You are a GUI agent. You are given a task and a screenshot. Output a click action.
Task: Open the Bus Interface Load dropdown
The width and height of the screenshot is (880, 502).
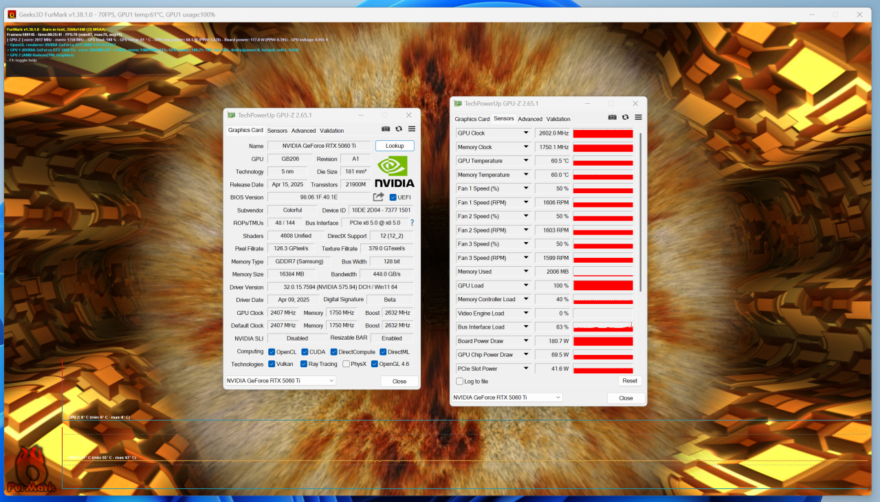tap(526, 327)
